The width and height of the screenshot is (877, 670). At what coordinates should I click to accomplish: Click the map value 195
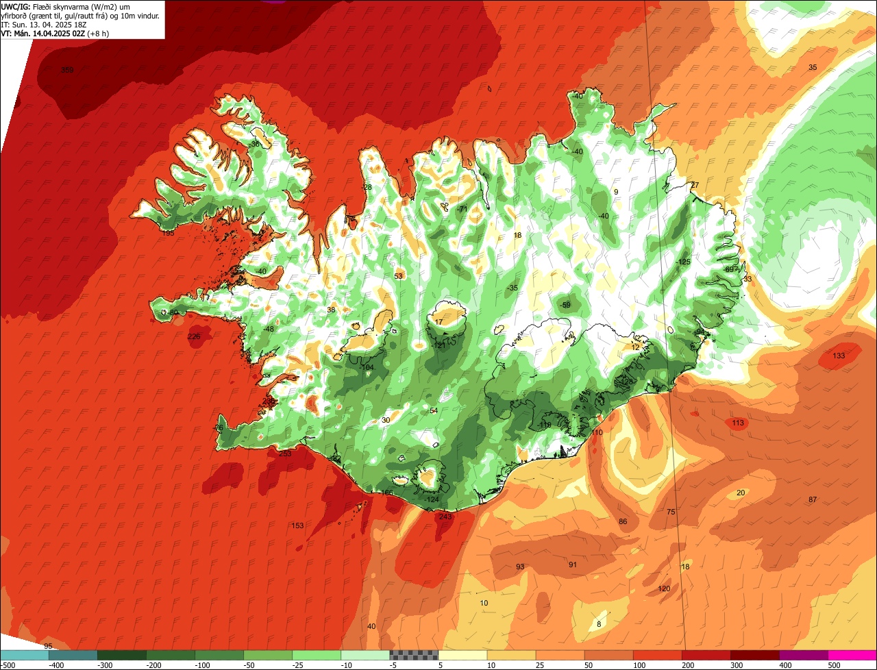click(x=169, y=234)
